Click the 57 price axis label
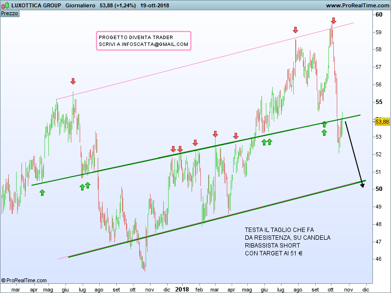The width and height of the screenshot is (391, 293). coord(378,67)
